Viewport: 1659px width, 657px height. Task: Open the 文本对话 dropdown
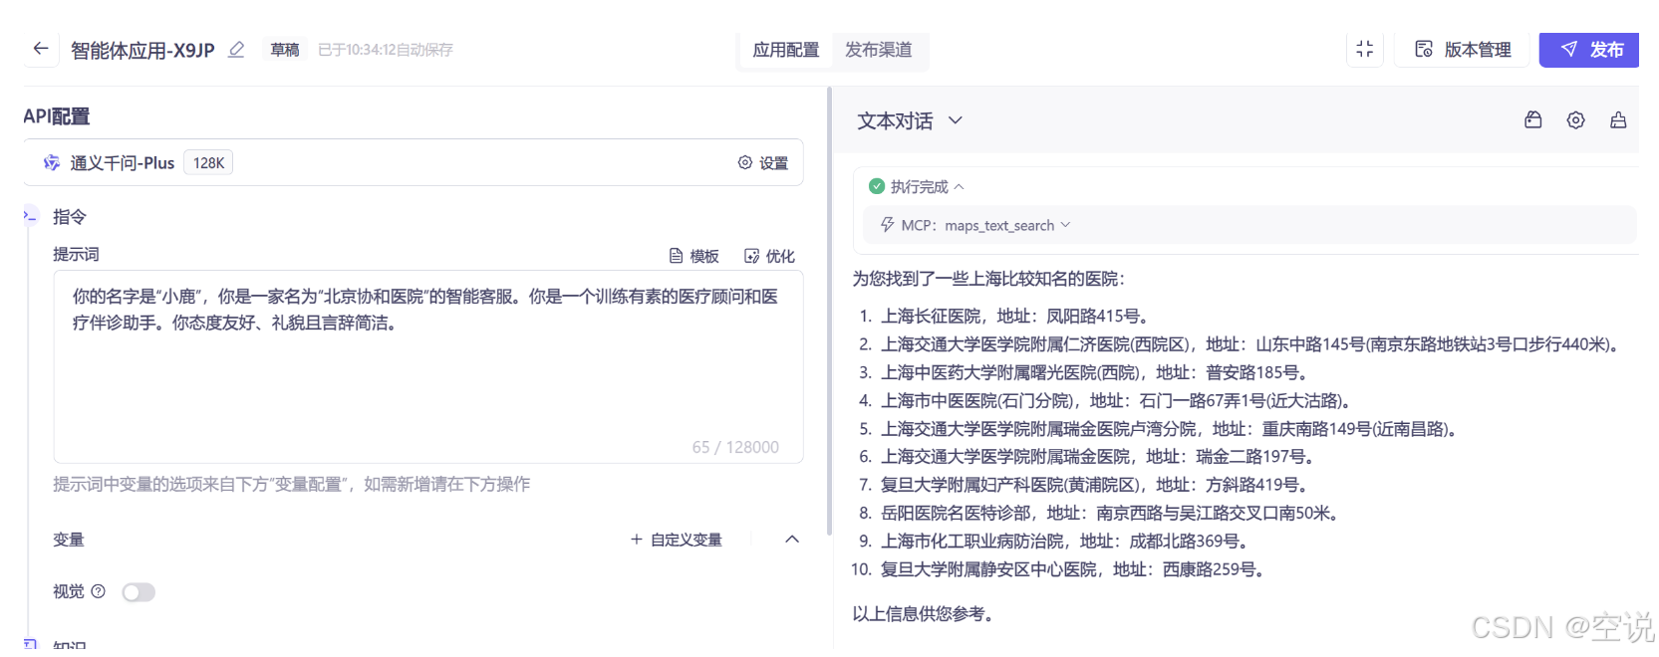point(910,120)
